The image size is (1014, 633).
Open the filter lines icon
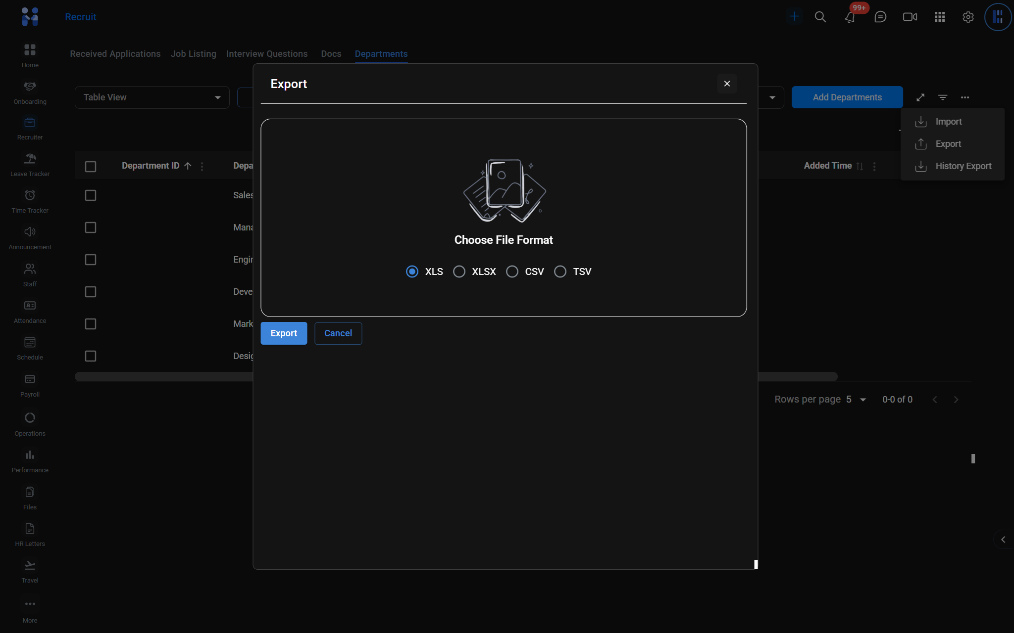click(943, 97)
